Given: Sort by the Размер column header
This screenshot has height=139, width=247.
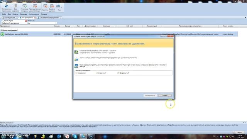Looking at the screenshot, I should click(x=57, y=26).
